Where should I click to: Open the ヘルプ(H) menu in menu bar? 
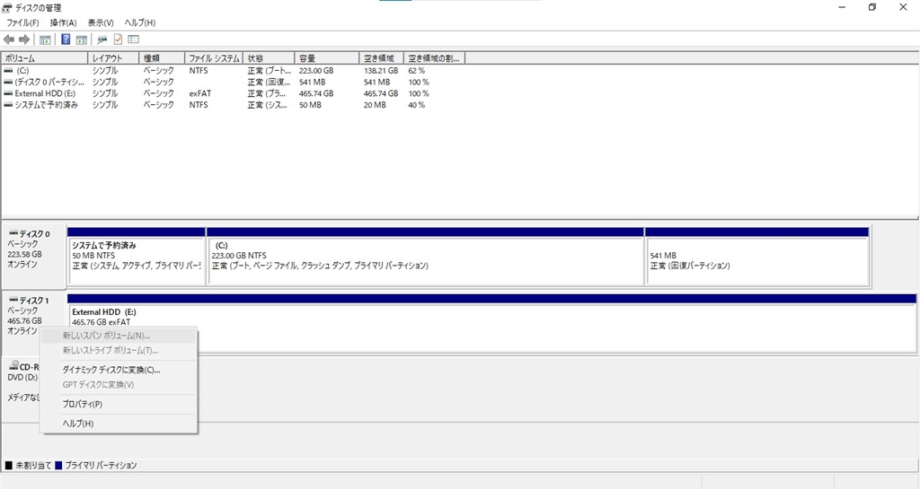(139, 22)
